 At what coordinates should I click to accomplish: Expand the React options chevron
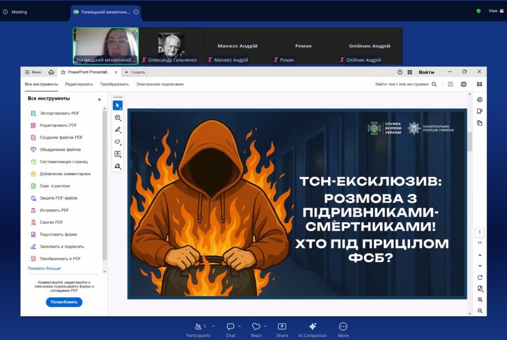(265, 327)
